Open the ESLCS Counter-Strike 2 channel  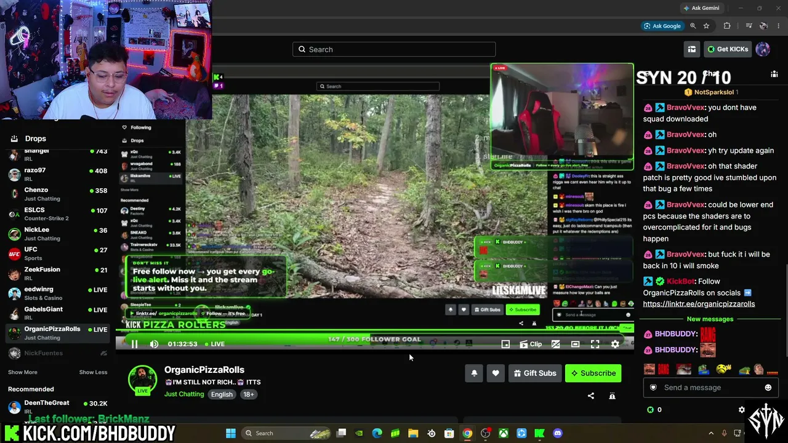pos(58,214)
